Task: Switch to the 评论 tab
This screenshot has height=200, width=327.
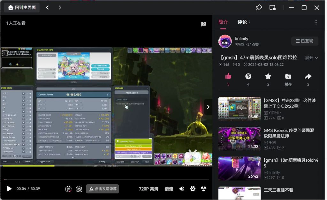Action: (x=242, y=22)
